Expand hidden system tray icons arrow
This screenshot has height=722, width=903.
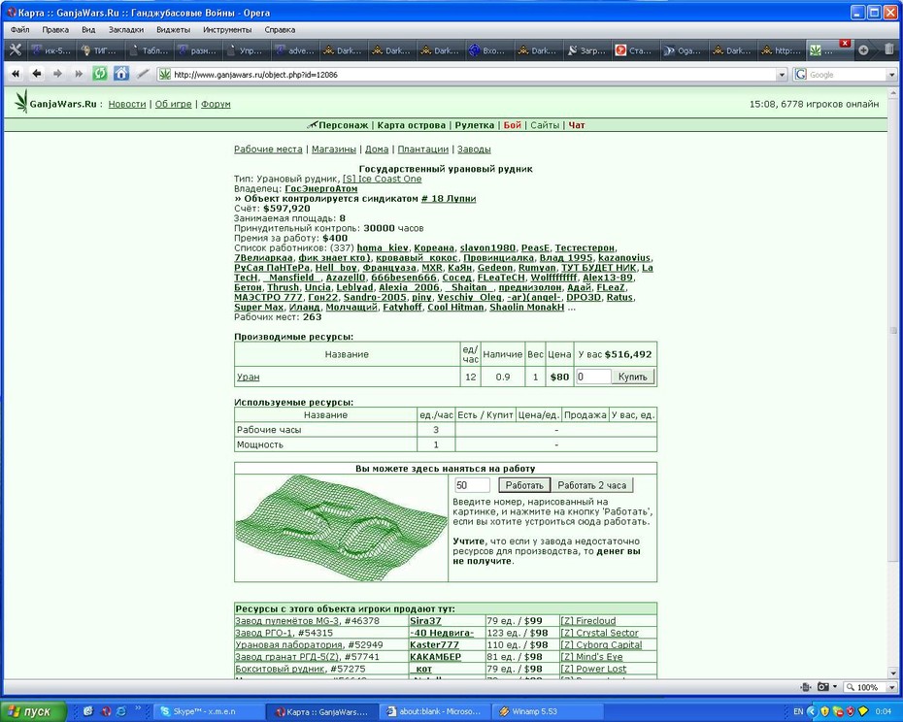click(812, 711)
